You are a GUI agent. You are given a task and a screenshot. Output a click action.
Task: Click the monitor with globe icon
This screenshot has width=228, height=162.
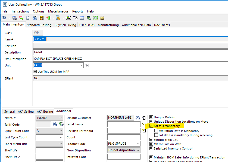click(x=89, y=18)
